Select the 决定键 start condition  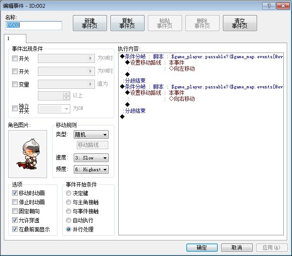[x=69, y=193]
